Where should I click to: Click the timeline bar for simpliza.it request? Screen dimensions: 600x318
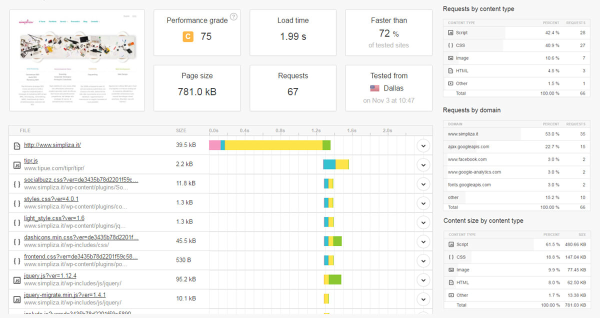269,145
